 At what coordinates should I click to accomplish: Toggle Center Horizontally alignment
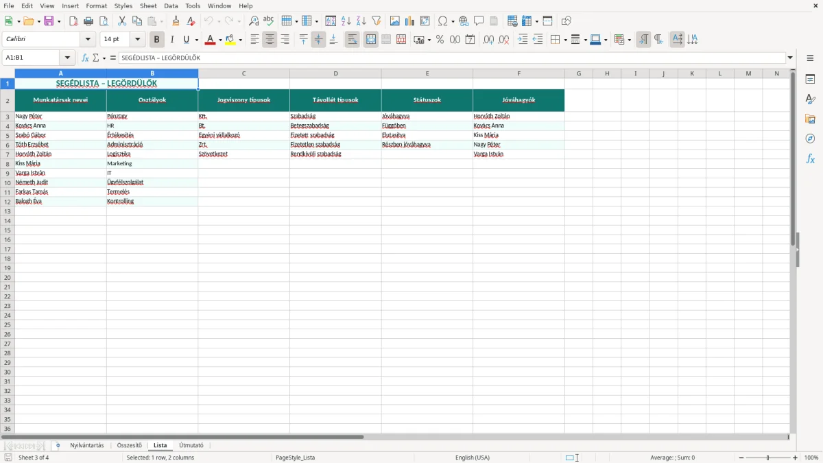(270, 40)
